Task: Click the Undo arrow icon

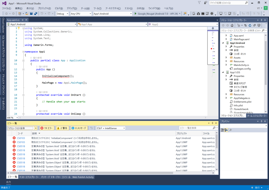Action: point(42,14)
